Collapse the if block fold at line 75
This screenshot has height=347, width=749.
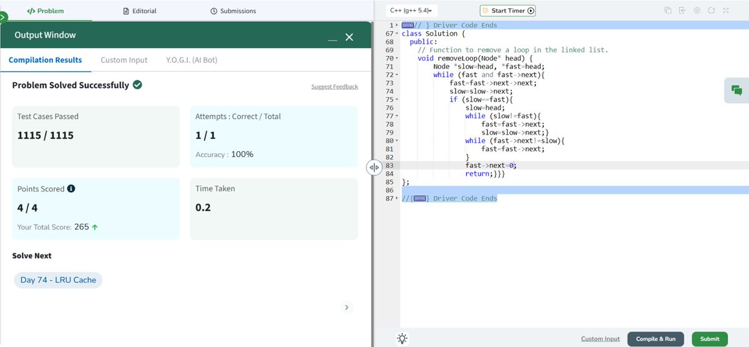click(x=398, y=99)
